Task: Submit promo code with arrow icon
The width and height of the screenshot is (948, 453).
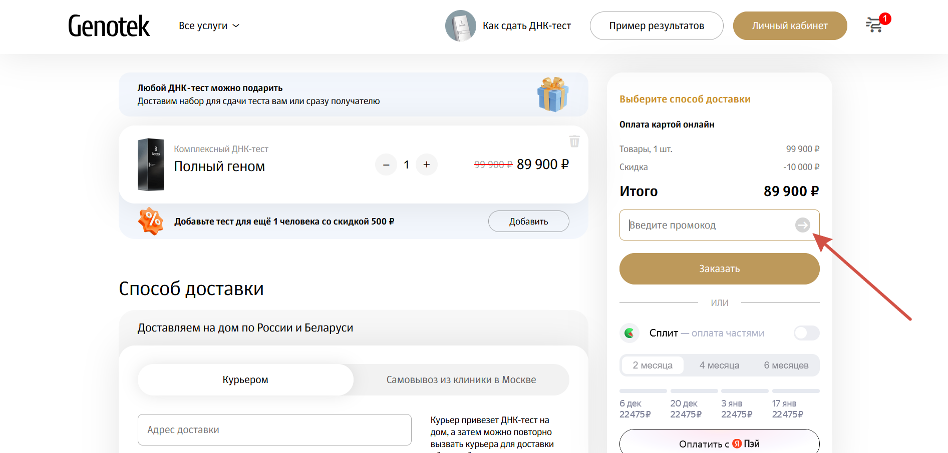Action: (802, 225)
